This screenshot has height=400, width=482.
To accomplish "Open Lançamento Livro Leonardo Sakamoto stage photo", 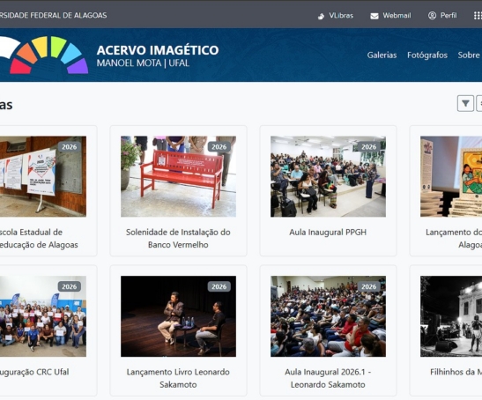I will pyautogui.click(x=178, y=316).
